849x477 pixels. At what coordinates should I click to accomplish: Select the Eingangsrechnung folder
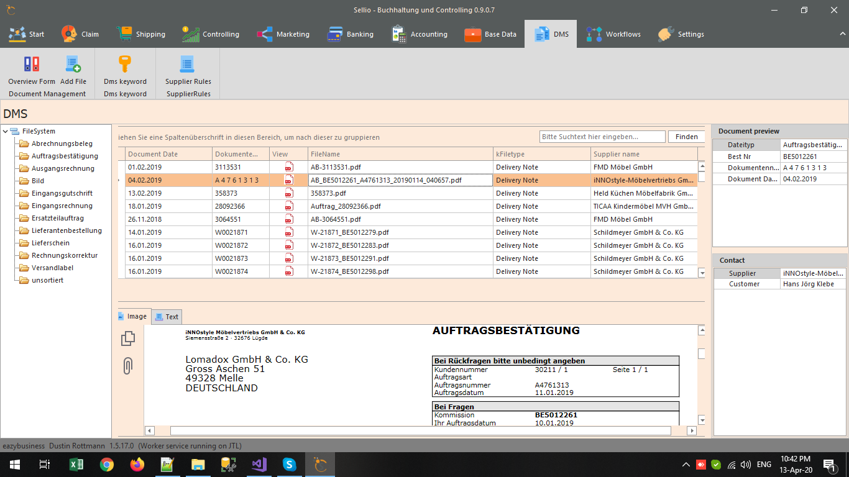62,206
